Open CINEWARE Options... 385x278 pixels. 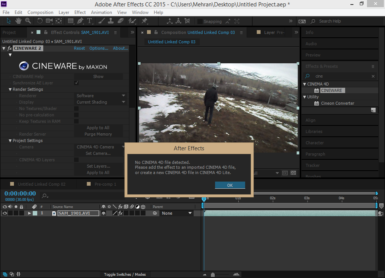click(99, 49)
